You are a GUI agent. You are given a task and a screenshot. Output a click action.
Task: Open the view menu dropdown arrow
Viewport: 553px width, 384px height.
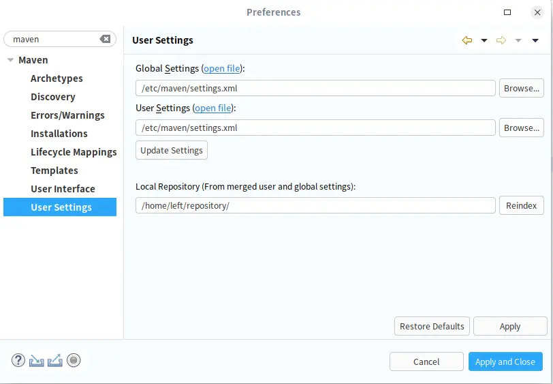[x=535, y=41]
